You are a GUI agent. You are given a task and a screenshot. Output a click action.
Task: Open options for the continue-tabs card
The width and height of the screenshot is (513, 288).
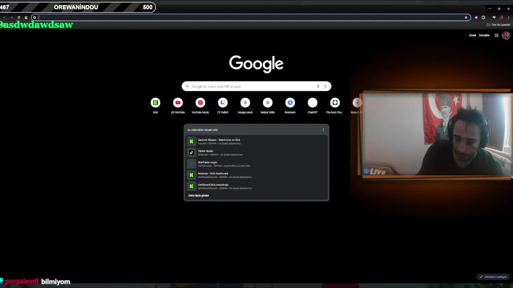click(x=323, y=130)
